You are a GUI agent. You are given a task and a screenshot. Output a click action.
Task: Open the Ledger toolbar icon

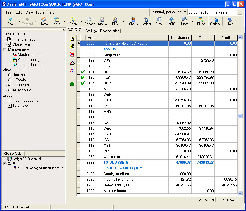point(146,21)
